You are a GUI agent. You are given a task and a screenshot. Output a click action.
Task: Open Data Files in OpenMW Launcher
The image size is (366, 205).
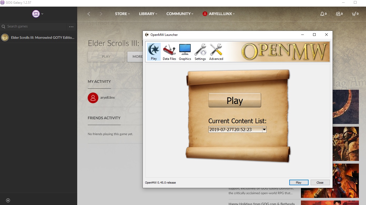pos(169,52)
